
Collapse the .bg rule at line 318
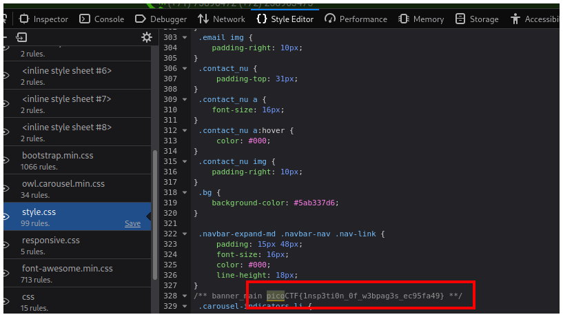(x=185, y=192)
